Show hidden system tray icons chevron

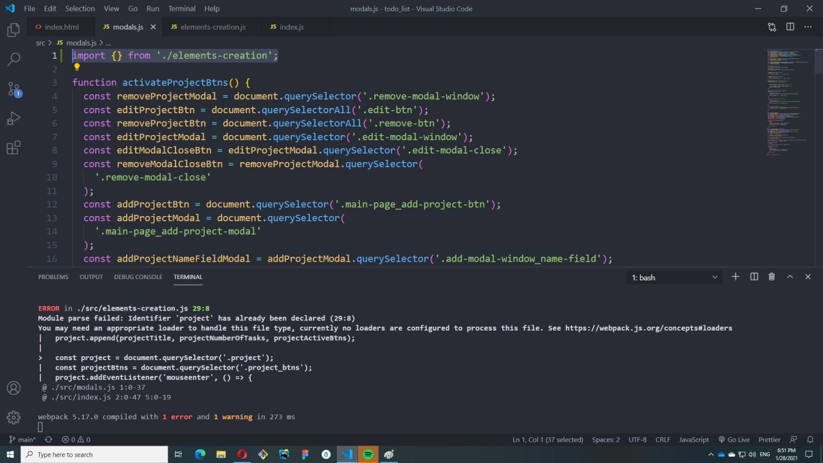710,454
